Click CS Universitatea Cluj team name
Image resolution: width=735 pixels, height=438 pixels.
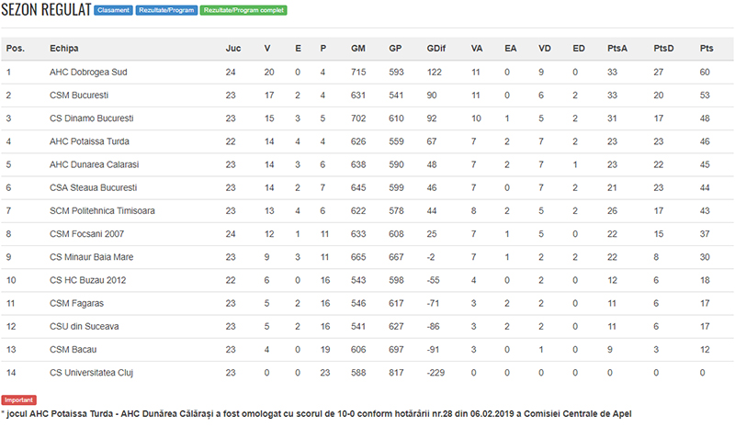tap(92, 373)
